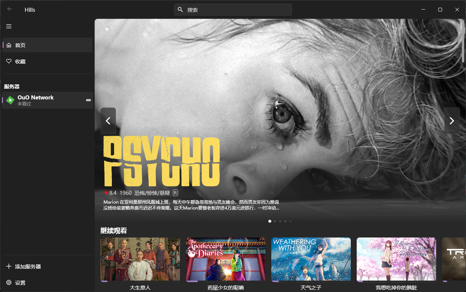Show the previous banner slide
The height and width of the screenshot is (292, 466).
(x=108, y=121)
